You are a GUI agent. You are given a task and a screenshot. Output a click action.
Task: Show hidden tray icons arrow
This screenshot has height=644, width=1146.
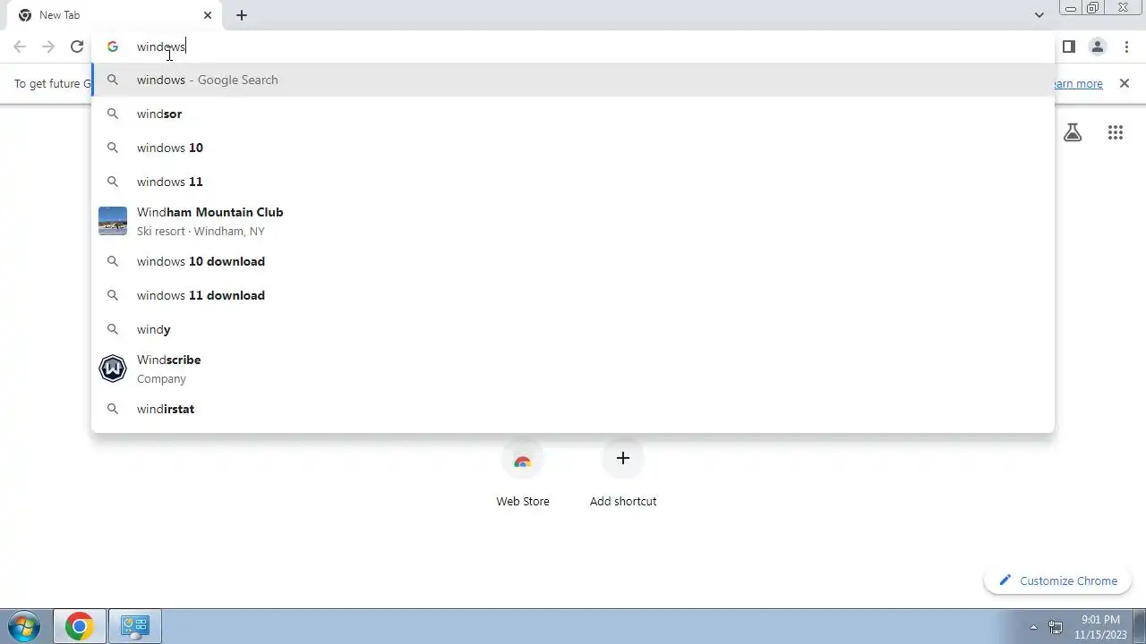coord(1033,627)
